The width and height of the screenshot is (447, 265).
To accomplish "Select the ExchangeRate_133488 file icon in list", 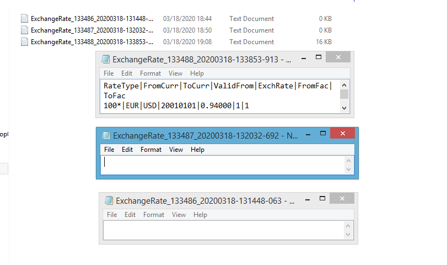I will coord(24,42).
